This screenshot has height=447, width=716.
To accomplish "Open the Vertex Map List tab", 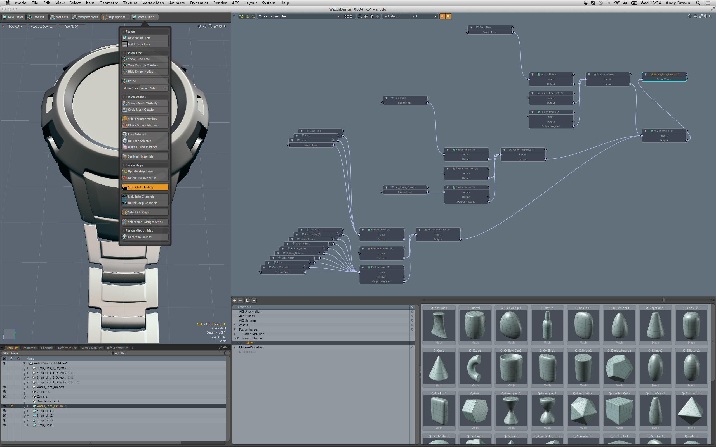I will pyautogui.click(x=92, y=348).
